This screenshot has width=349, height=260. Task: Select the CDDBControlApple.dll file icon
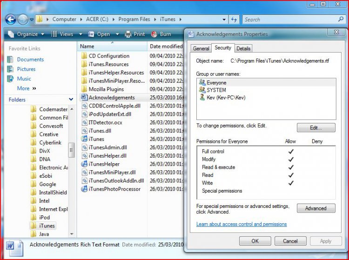click(x=84, y=106)
